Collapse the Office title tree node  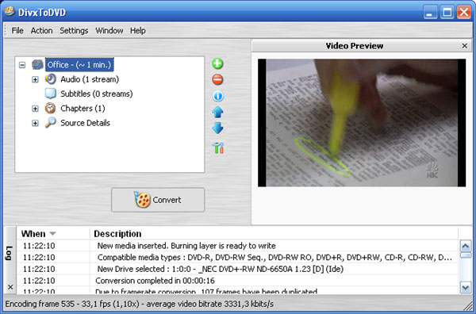pyautogui.click(x=22, y=65)
